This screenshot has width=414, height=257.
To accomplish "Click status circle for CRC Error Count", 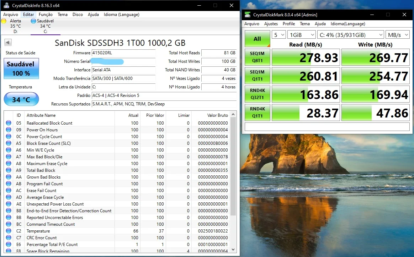I will coord(9,237).
